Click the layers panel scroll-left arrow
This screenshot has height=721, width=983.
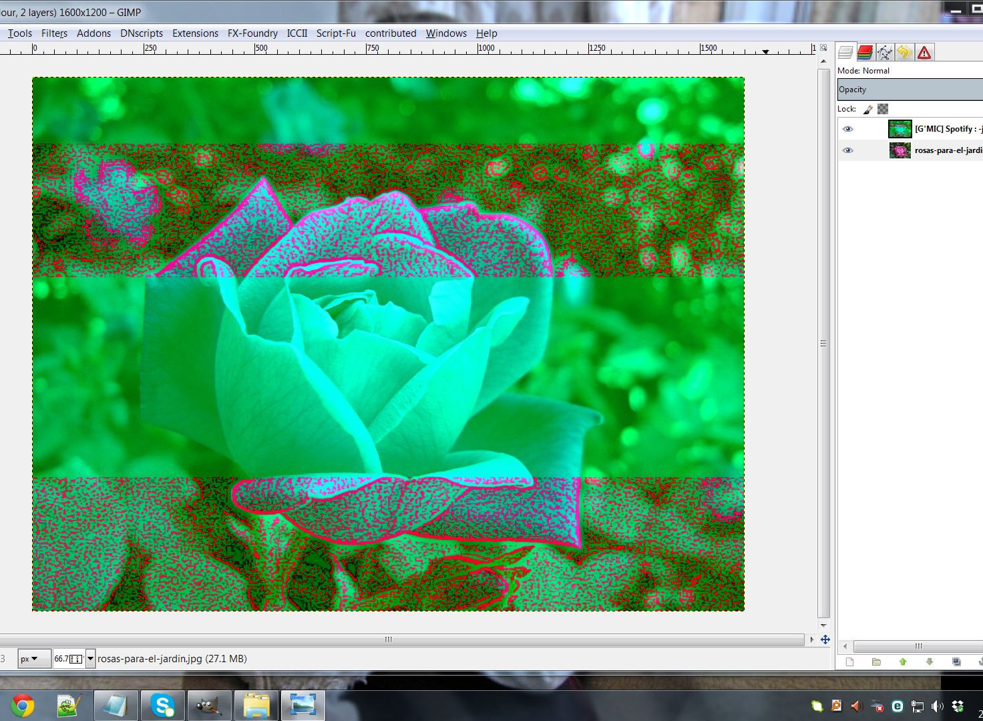845,646
